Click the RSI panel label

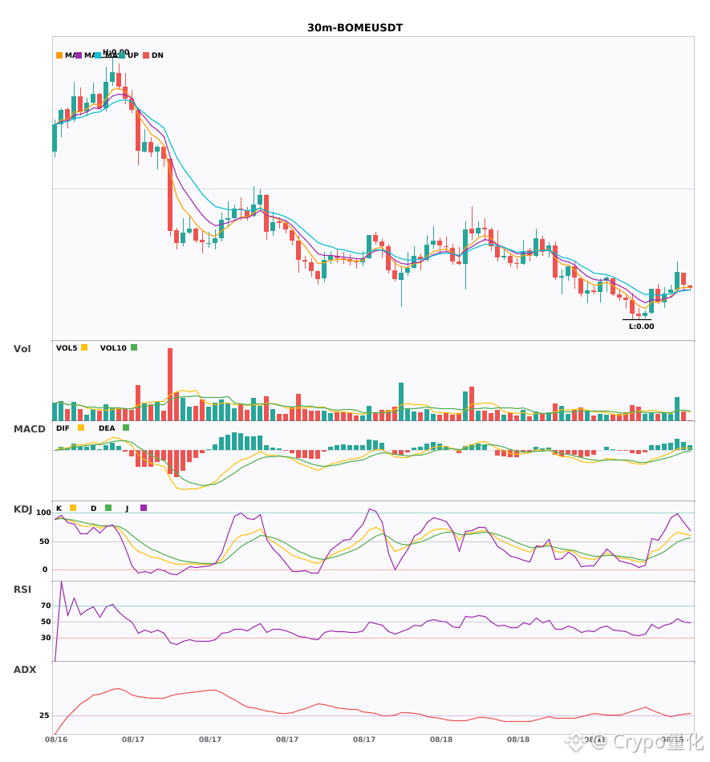tap(22, 590)
